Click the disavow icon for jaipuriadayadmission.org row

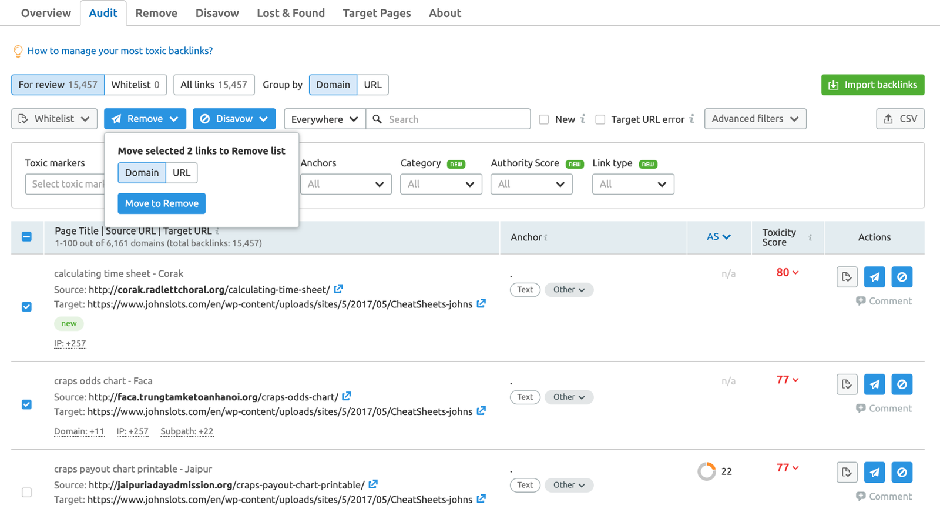(902, 473)
